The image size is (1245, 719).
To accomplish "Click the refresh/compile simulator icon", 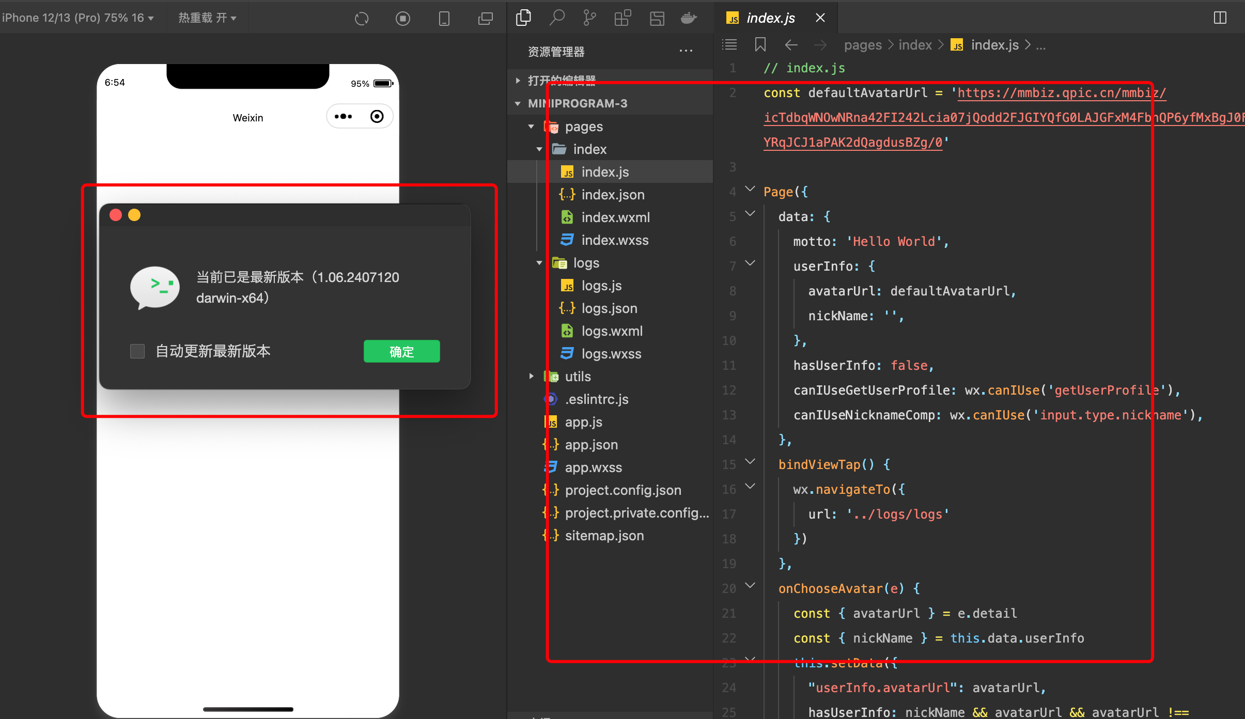I will point(362,19).
